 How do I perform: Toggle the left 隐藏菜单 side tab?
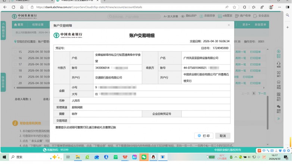3,30
